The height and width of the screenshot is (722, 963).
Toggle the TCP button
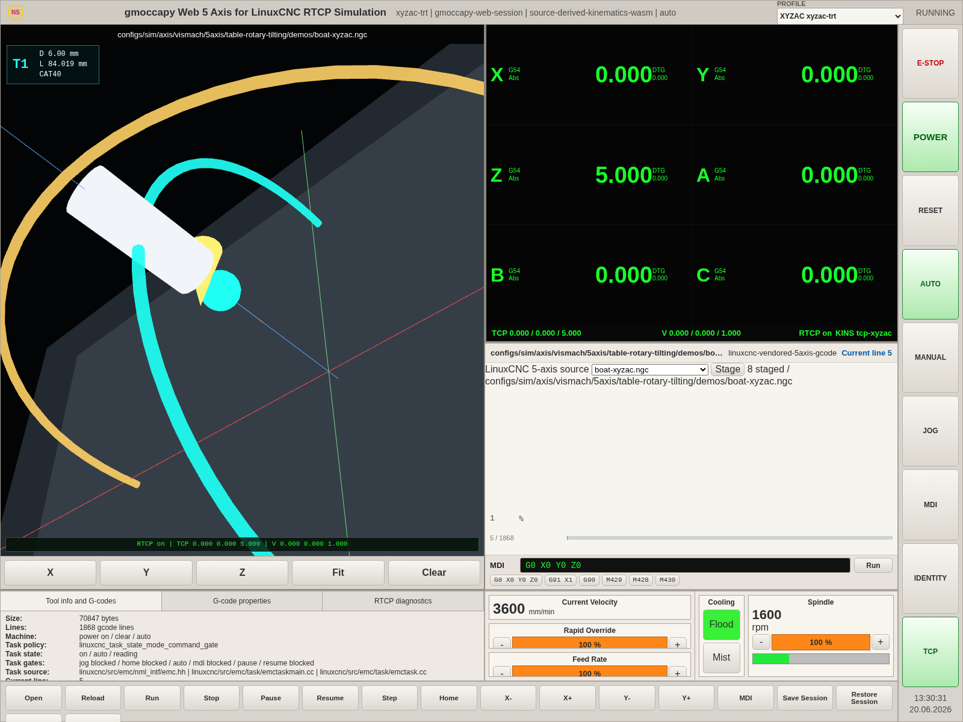[x=930, y=652]
